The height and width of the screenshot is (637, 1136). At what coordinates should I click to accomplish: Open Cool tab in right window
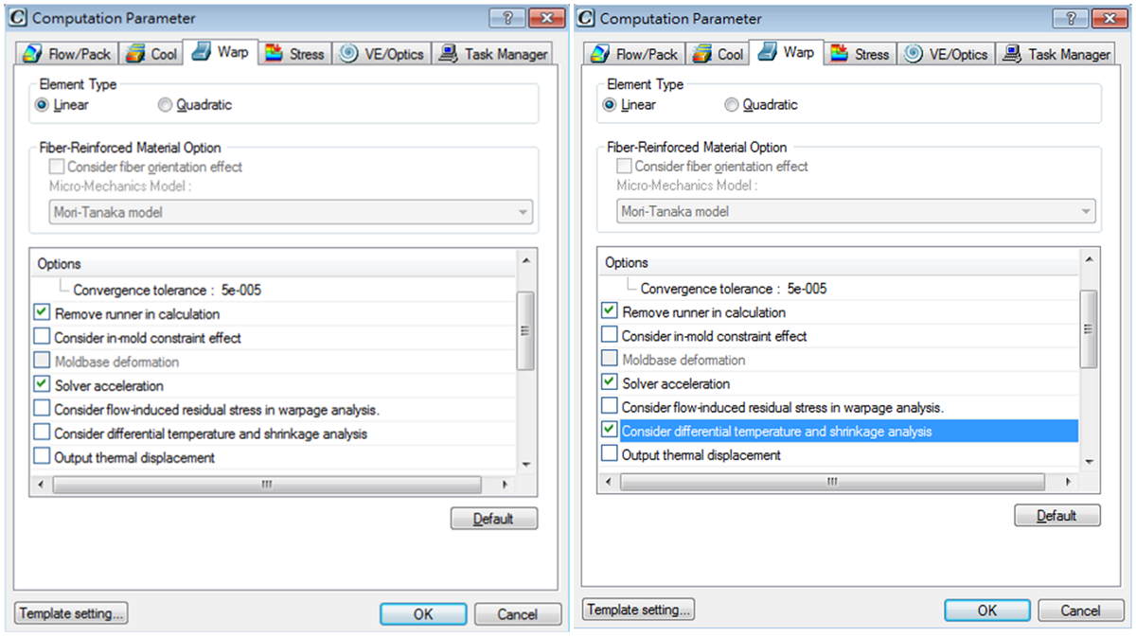718,54
